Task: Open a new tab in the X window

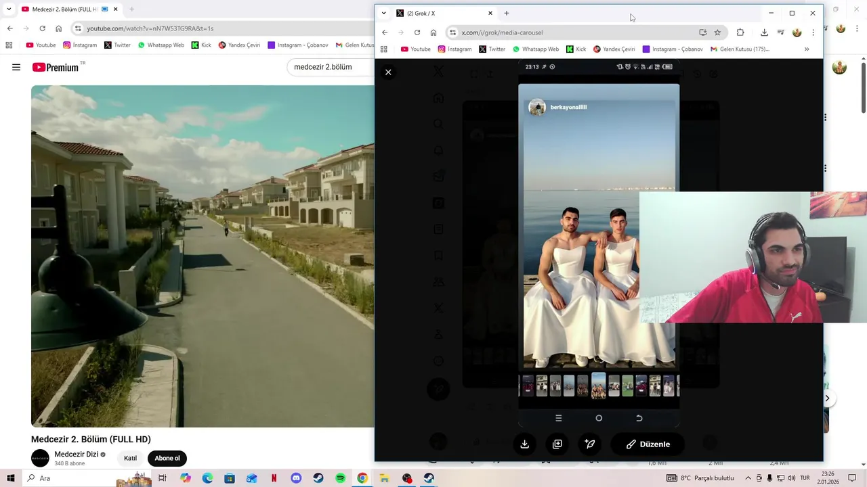Action: coord(506,13)
